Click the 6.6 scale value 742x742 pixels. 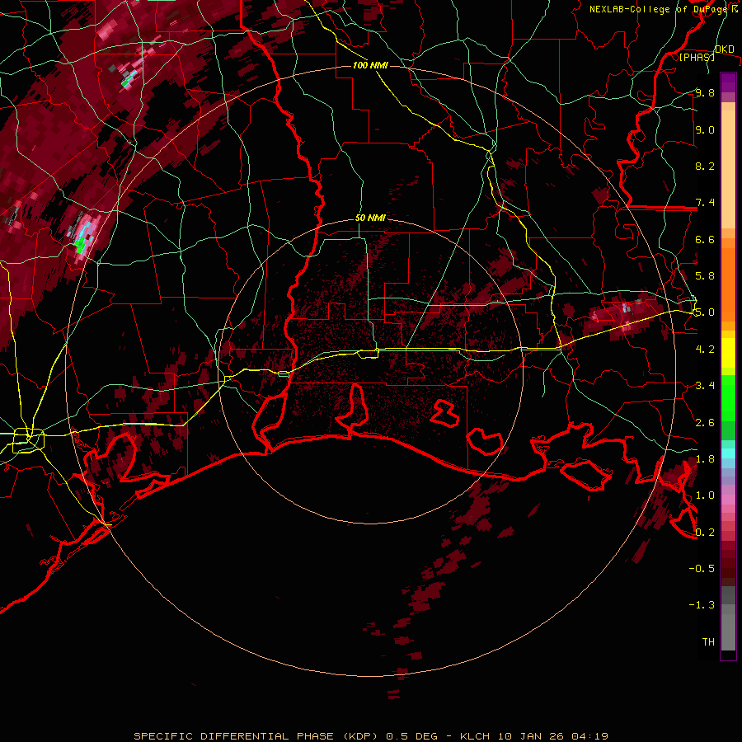(705, 239)
